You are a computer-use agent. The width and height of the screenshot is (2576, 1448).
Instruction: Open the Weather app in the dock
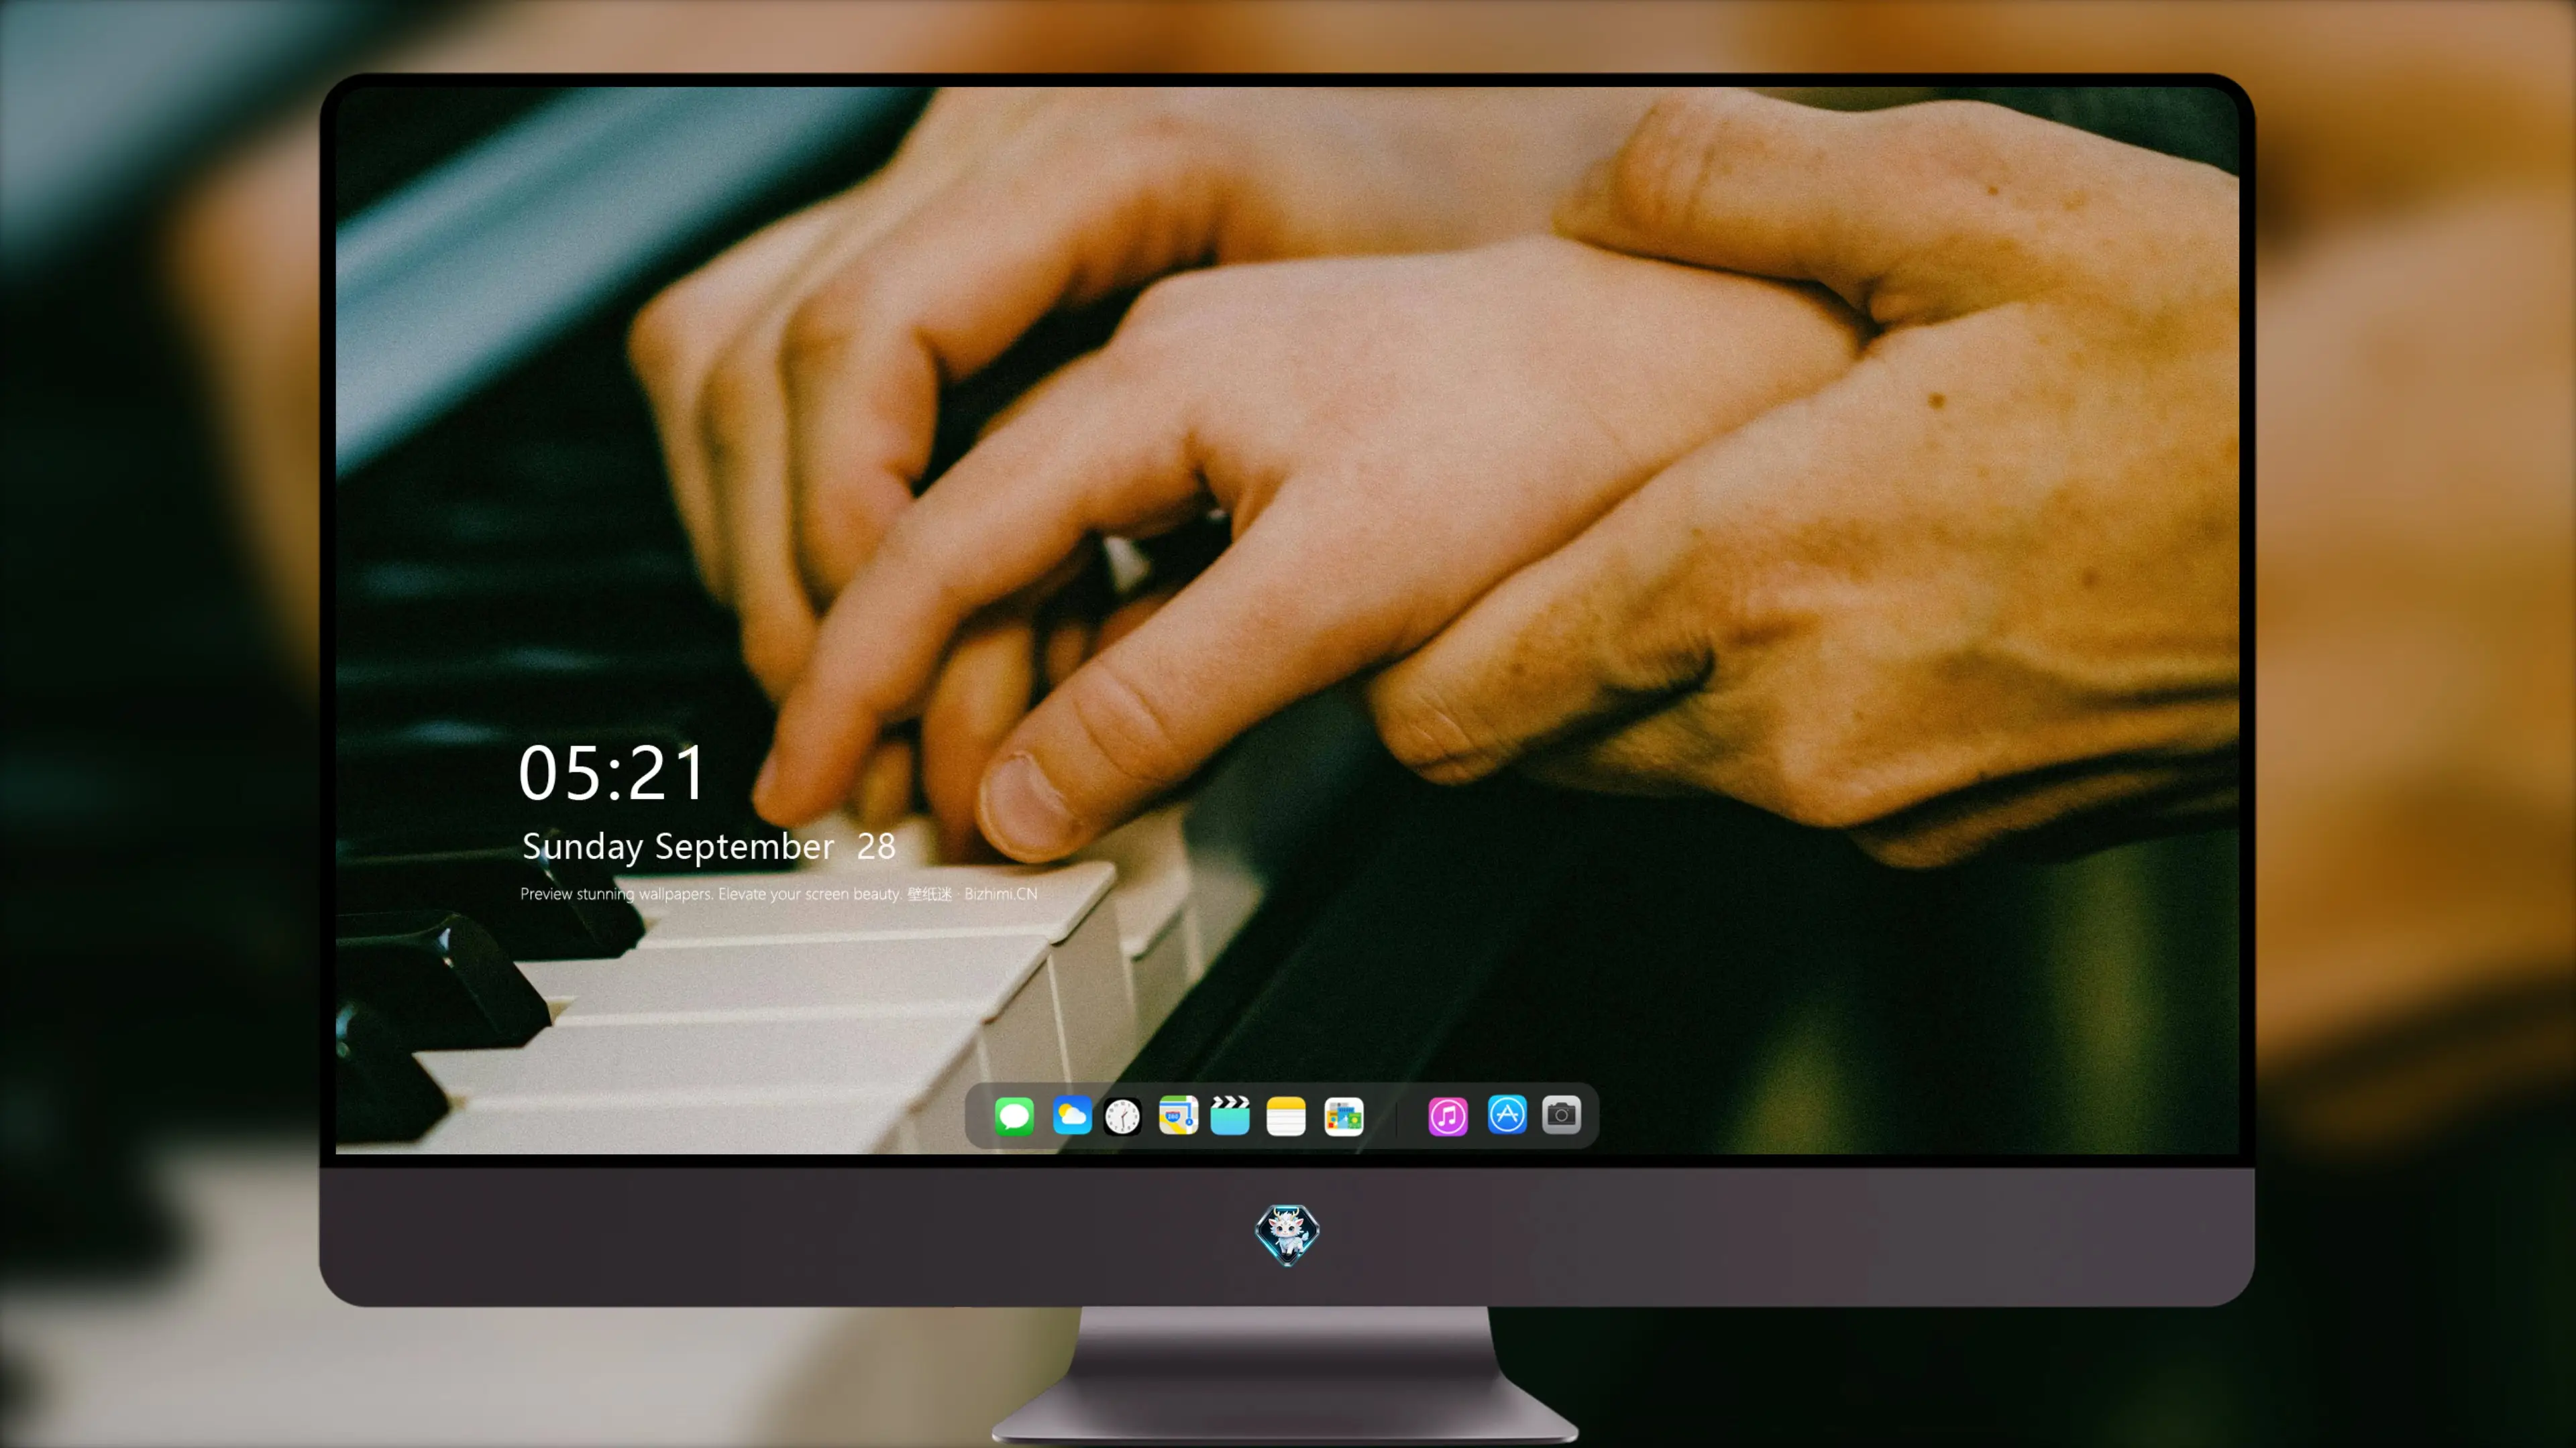[1071, 1115]
